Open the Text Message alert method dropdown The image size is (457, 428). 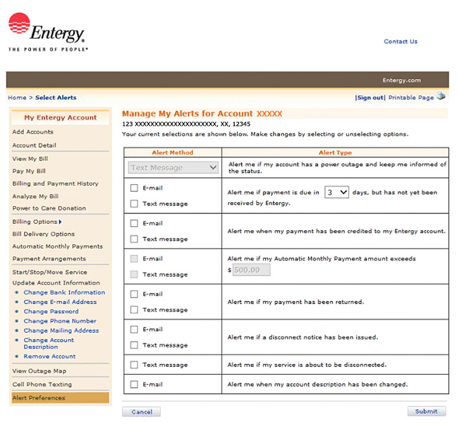[x=173, y=167]
